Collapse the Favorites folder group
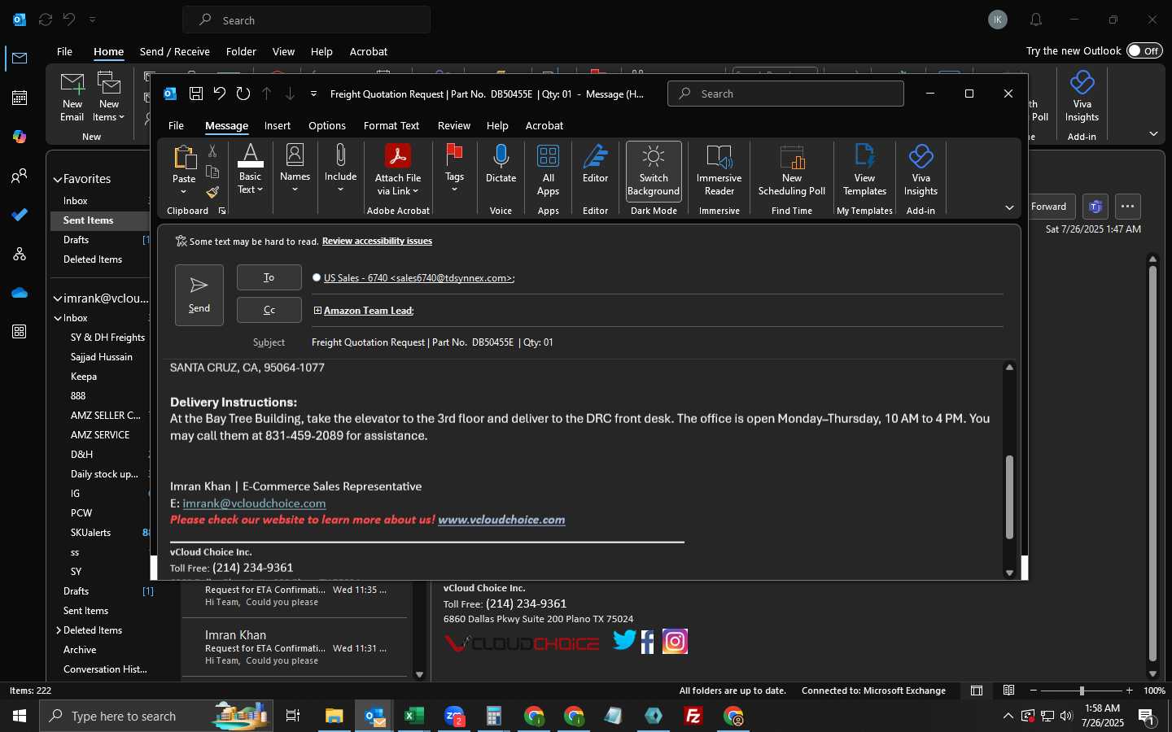This screenshot has height=732, width=1172. (x=58, y=179)
